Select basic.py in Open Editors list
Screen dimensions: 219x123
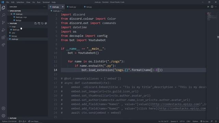tap(19, 17)
